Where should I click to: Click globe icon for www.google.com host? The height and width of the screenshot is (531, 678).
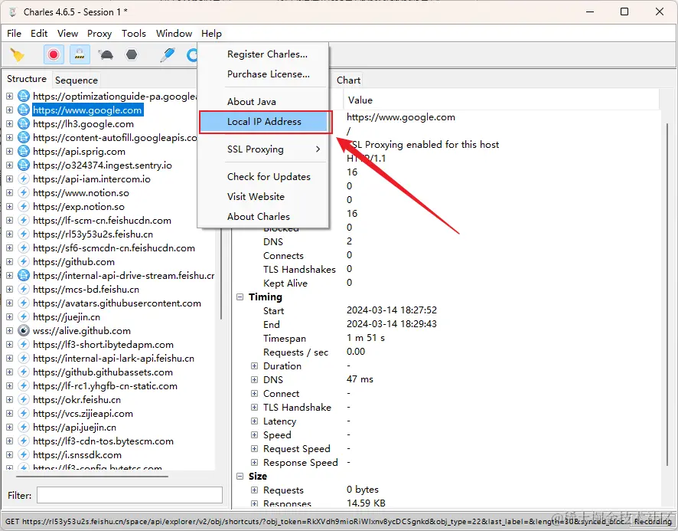(24, 110)
